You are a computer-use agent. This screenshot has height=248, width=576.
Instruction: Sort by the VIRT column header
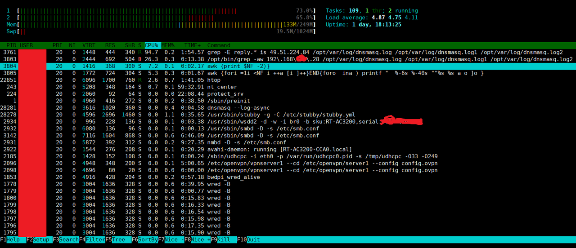89,45
